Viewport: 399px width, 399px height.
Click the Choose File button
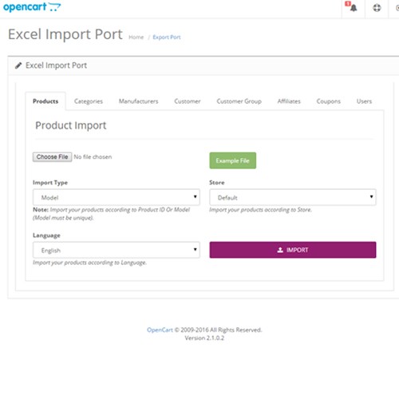pyautogui.click(x=52, y=157)
